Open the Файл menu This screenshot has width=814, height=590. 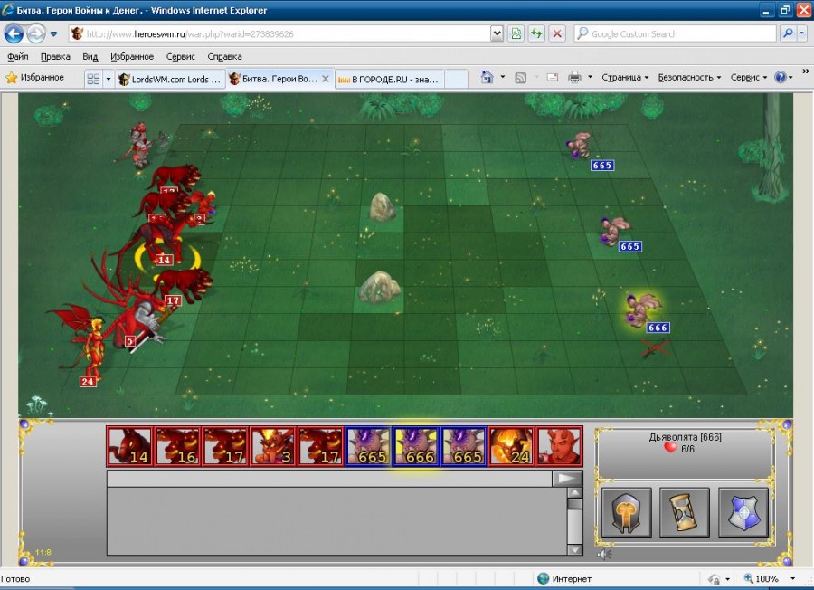click(18, 57)
